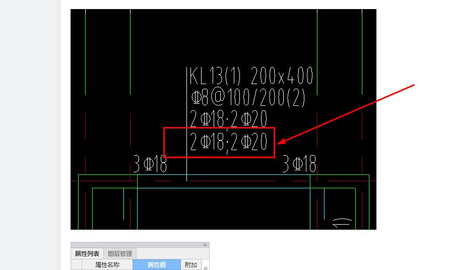Select the 属性名称 column header
The height and width of the screenshot is (270, 450).
click(107, 264)
